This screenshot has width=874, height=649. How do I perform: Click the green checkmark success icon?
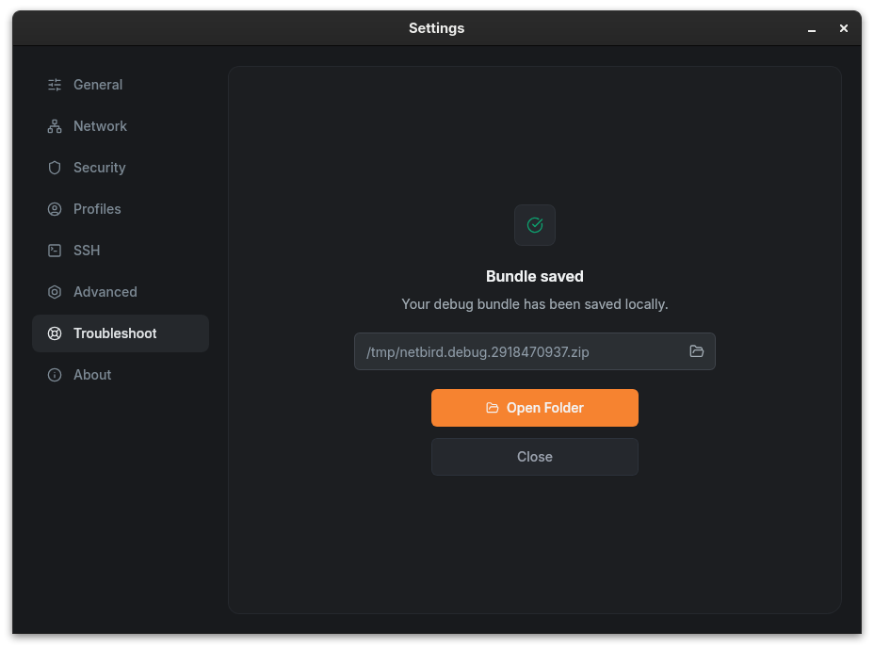pos(535,225)
